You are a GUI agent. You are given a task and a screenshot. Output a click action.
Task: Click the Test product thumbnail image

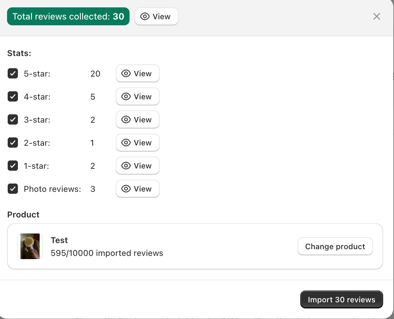click(30, 246)
